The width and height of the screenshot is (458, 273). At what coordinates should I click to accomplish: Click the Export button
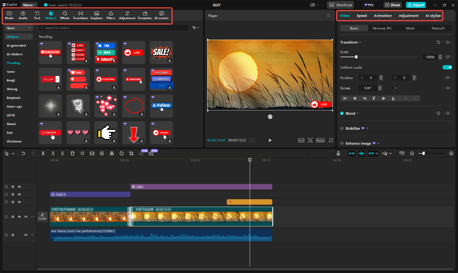click(x=416, y=5)
